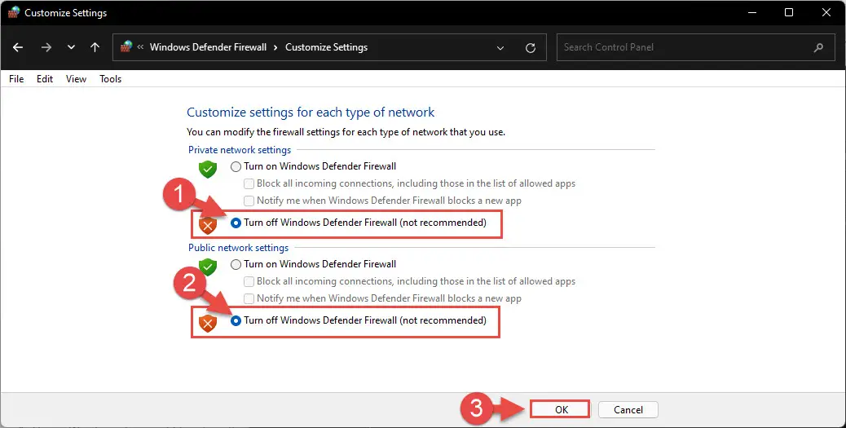Confirm changes with the OK button
Viewport: 846px width, 428px height.
(561, 409)
